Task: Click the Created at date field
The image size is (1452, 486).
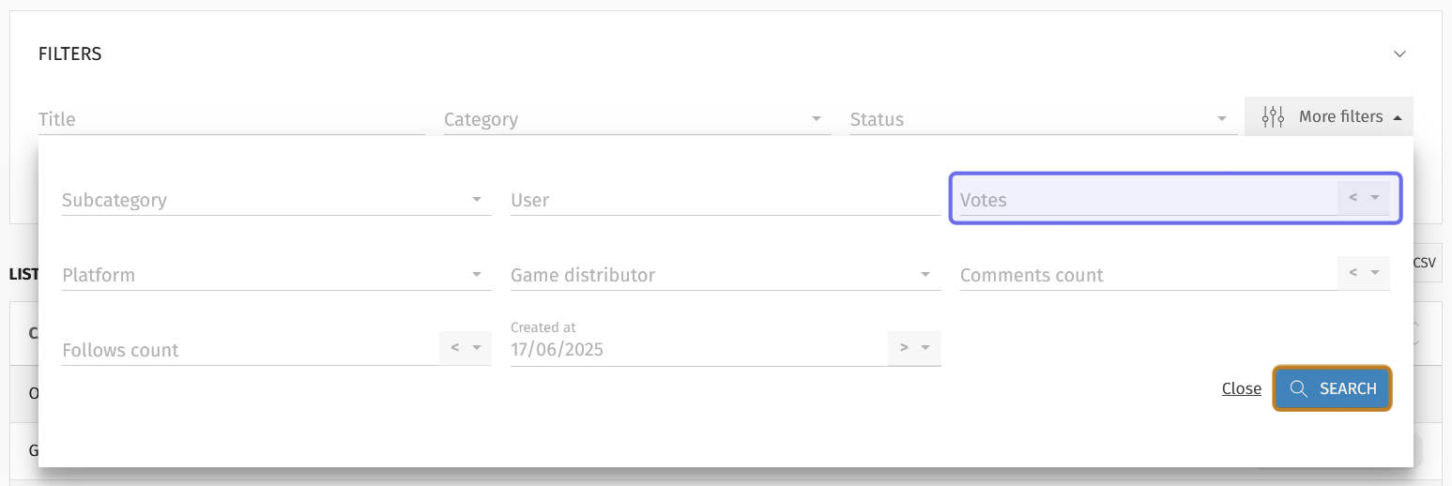Action: [698, 349]
